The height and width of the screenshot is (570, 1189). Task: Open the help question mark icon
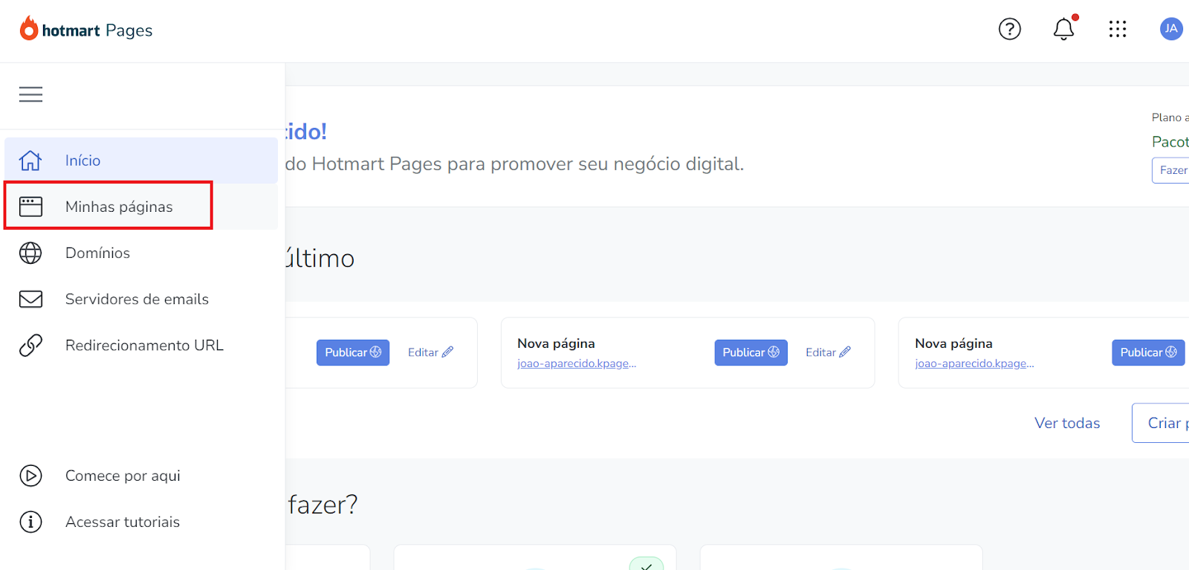(x=1009, y=29)
